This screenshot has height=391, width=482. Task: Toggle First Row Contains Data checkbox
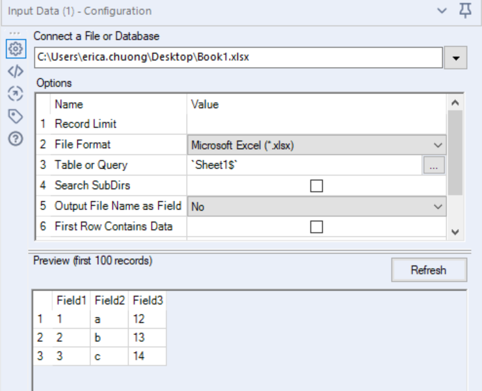click(316, 227)
